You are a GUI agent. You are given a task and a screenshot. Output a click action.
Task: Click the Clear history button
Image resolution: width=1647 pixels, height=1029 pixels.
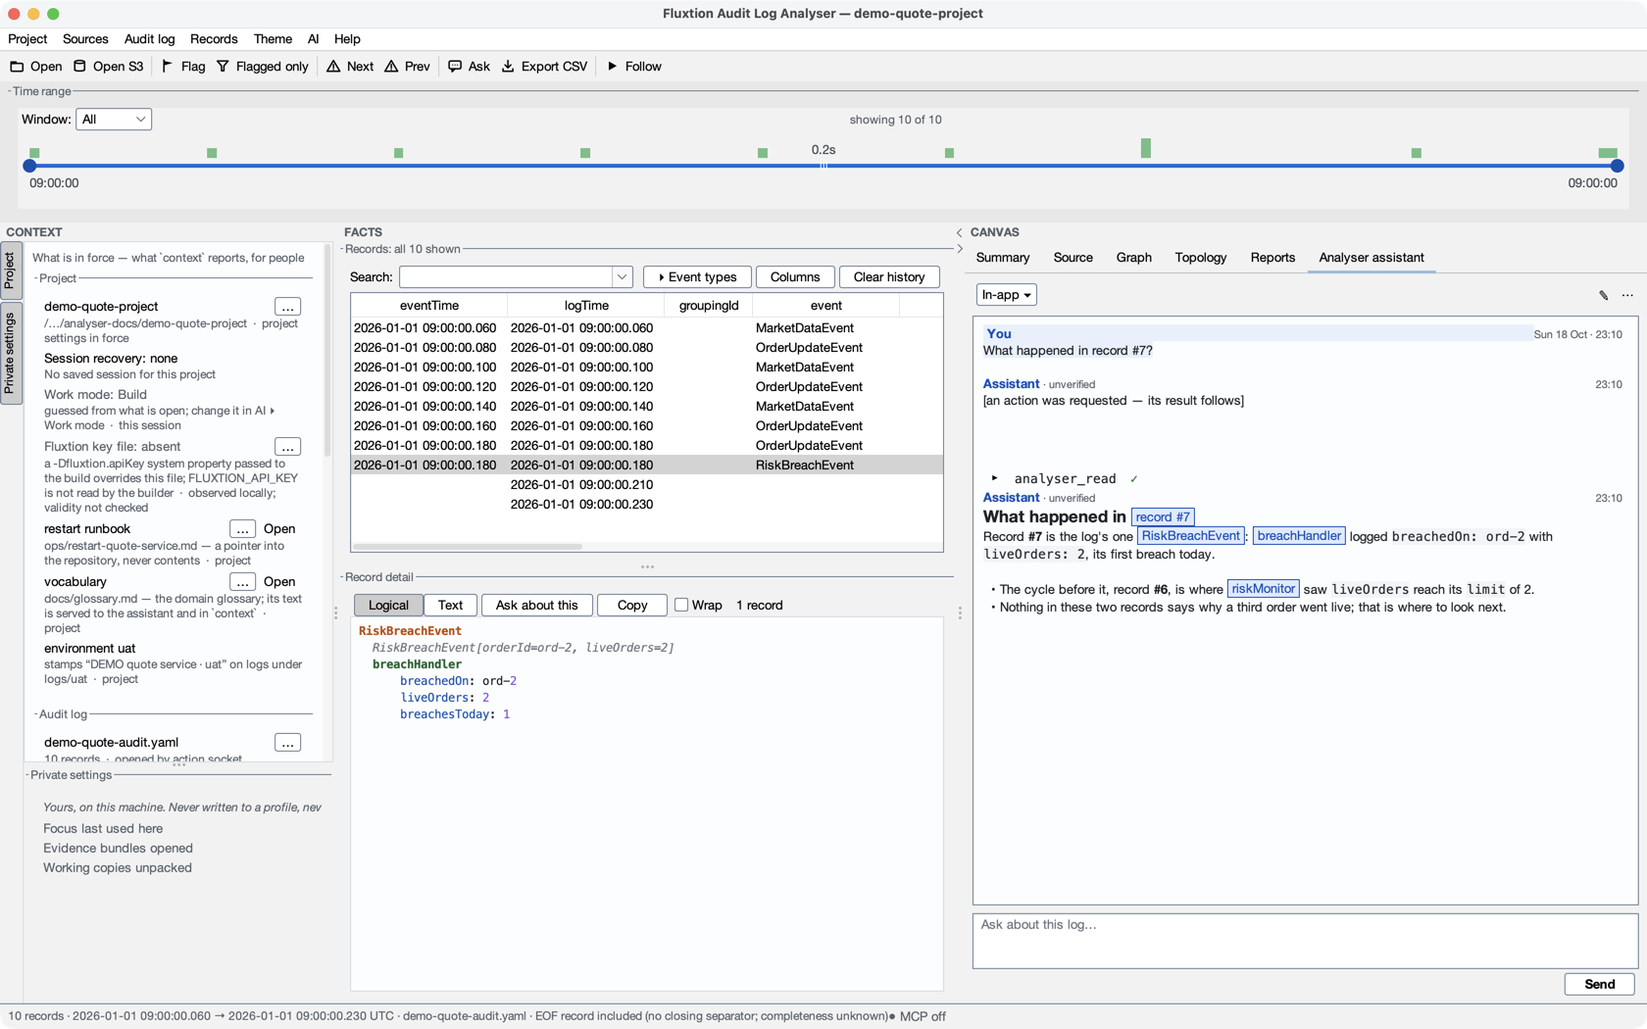coord(889,277)
